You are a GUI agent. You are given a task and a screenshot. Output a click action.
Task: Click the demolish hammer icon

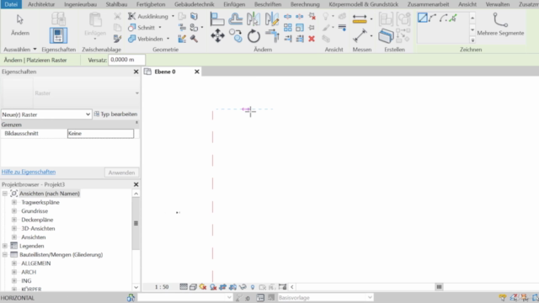coord(194,39)
